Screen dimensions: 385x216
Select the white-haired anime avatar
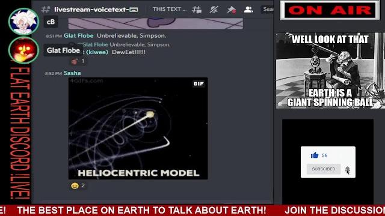tap(23, 22)
